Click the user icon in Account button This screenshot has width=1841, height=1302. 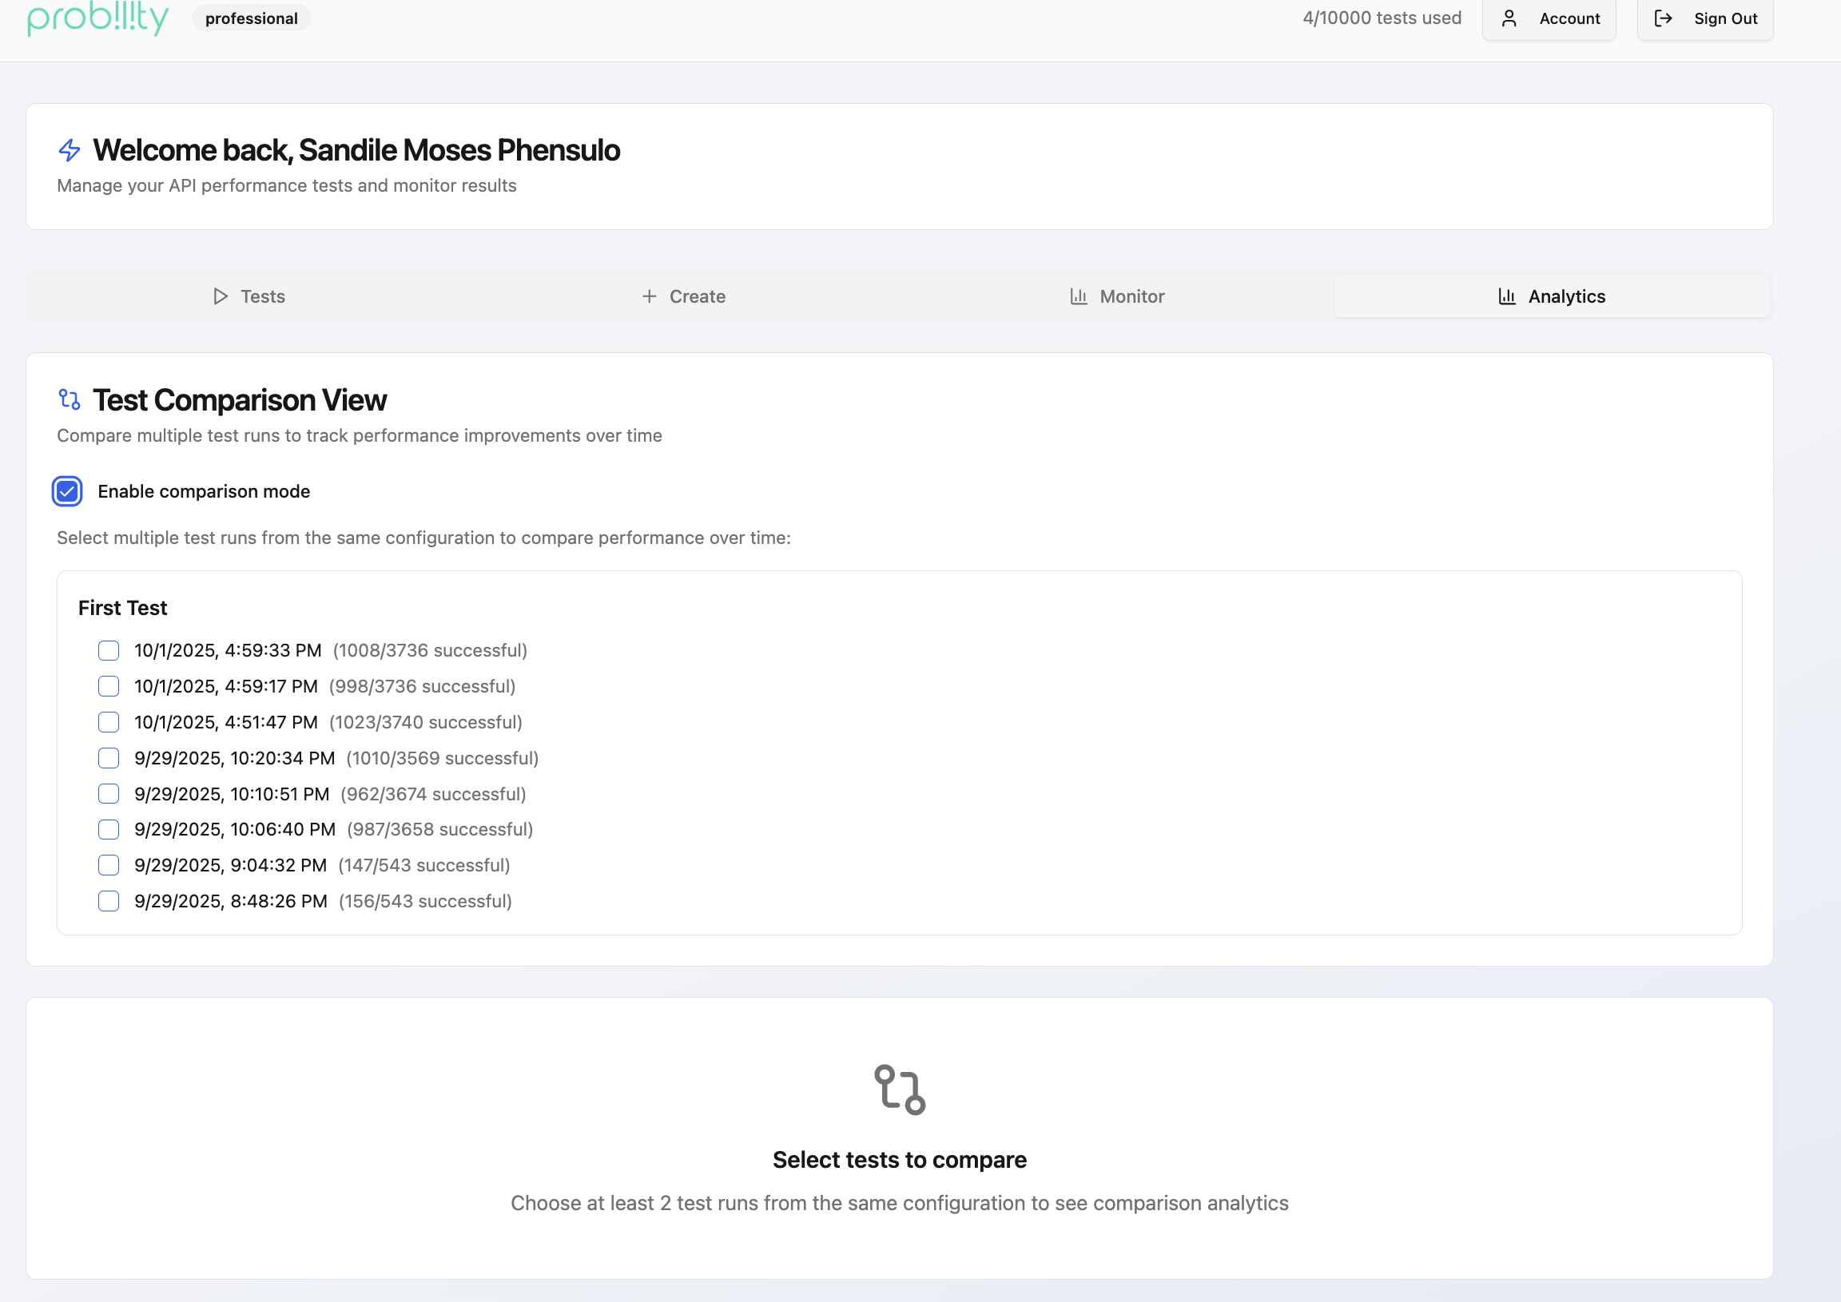tap(1509, 18)
